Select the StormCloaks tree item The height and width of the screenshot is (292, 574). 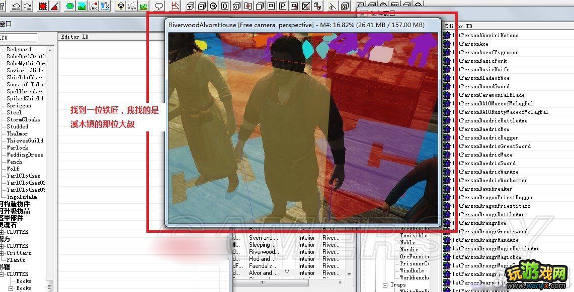[x=24, y=120]
